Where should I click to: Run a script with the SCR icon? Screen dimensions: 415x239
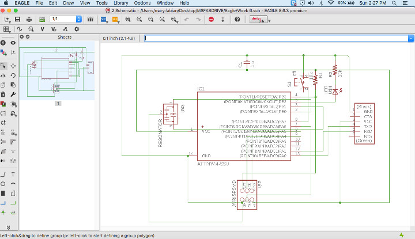pos(104,20)
